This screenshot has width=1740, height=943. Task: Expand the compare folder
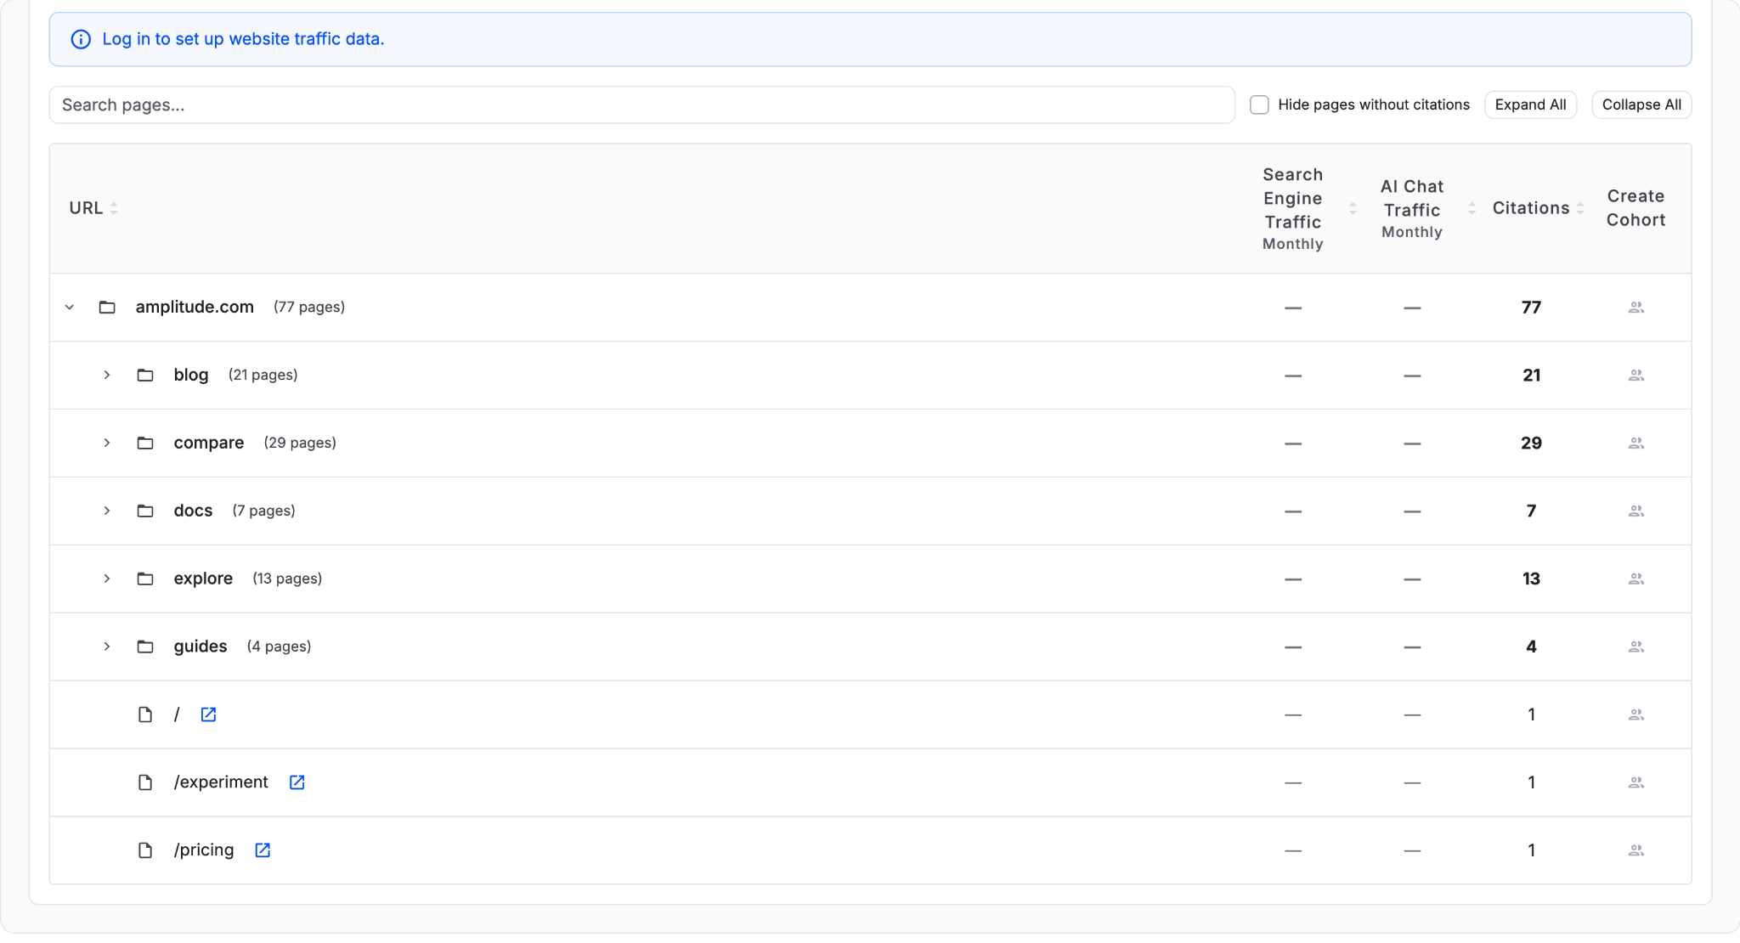(x=107, y=443)
